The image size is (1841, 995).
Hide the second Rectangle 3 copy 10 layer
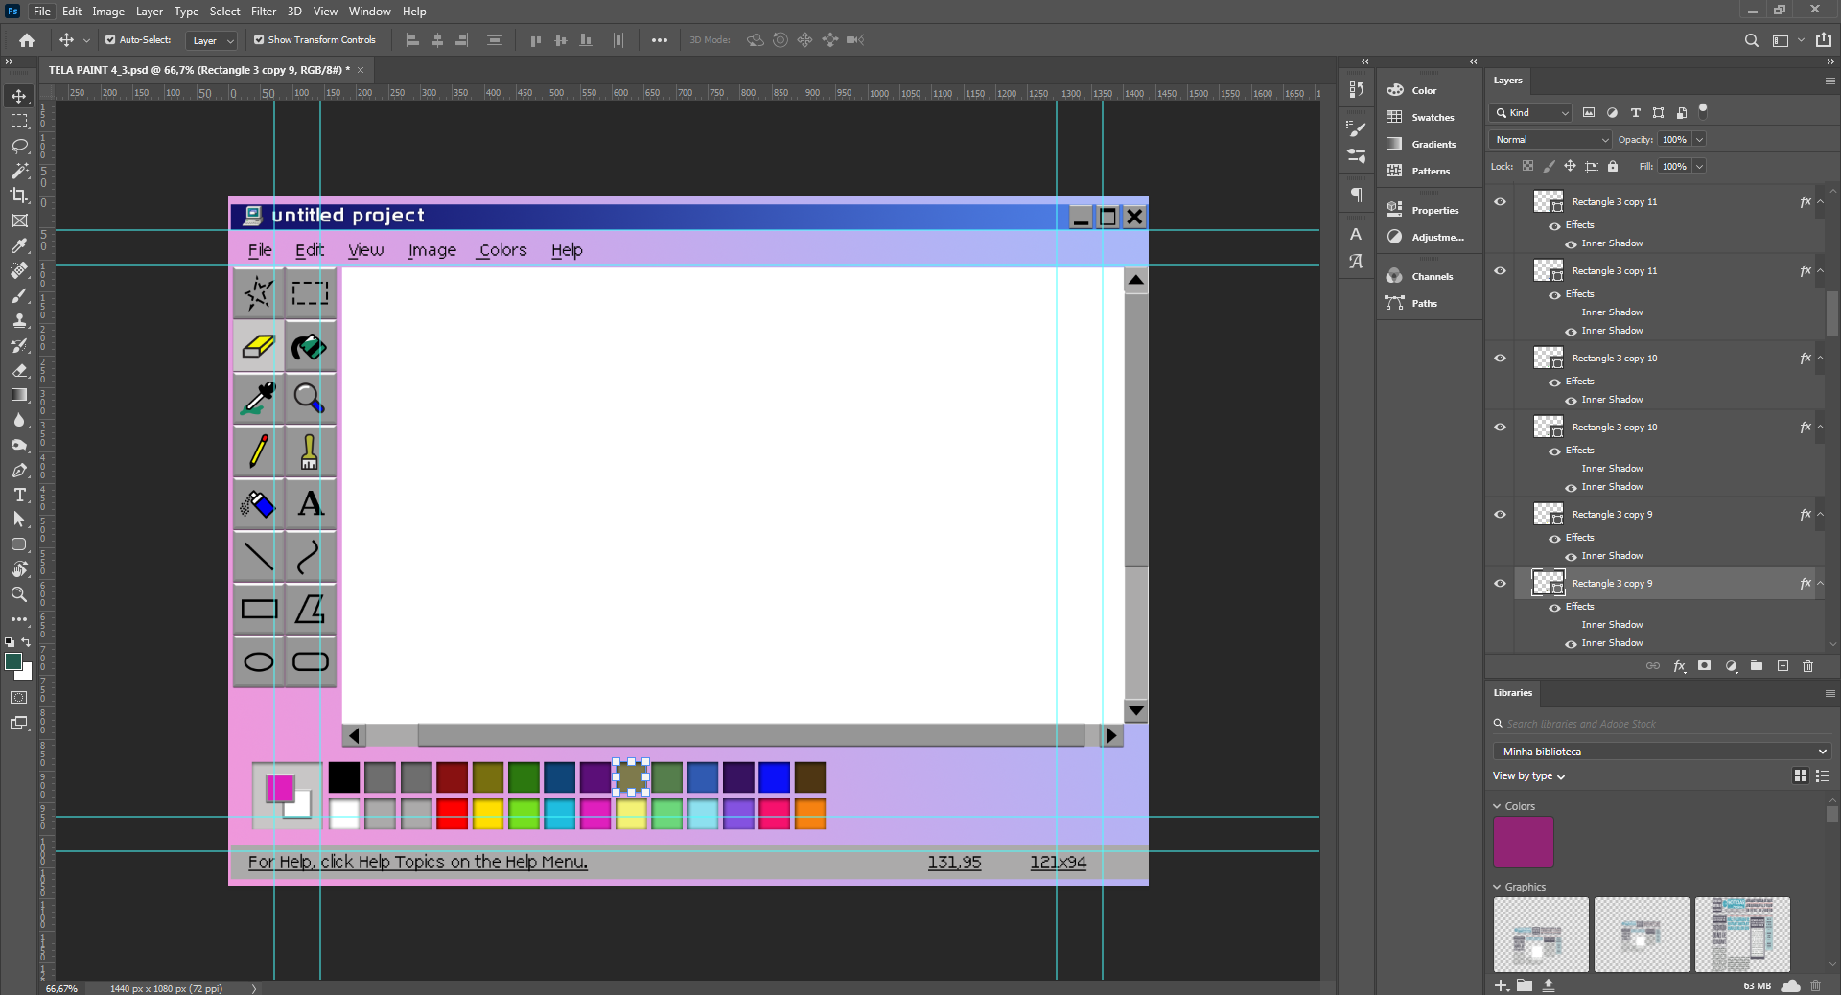(x=1501, y=428)
